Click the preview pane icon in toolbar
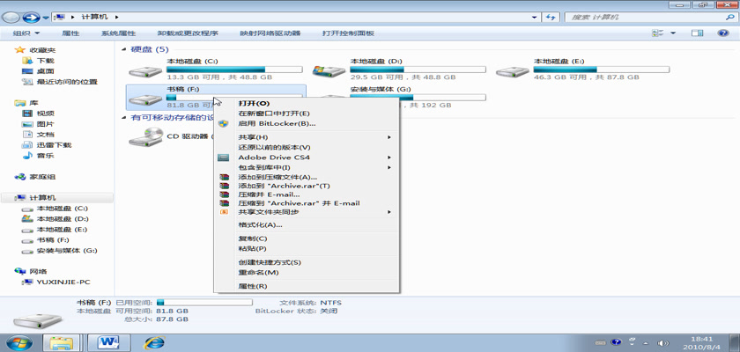The width and height of the screenshot is (740, 352). pyautogui.click(x=697, y=33)
